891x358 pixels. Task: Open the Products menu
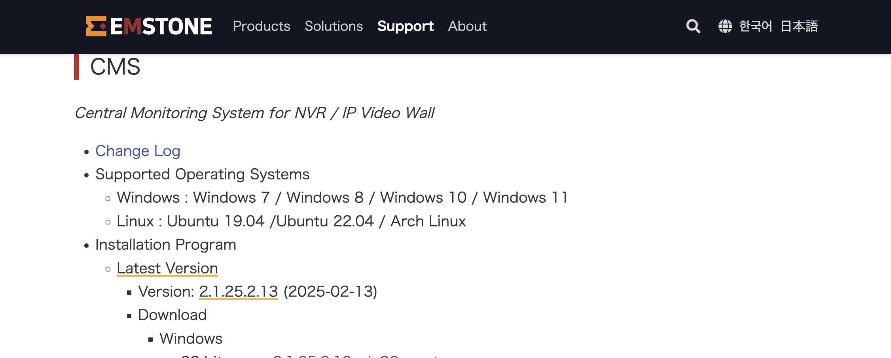262,26
